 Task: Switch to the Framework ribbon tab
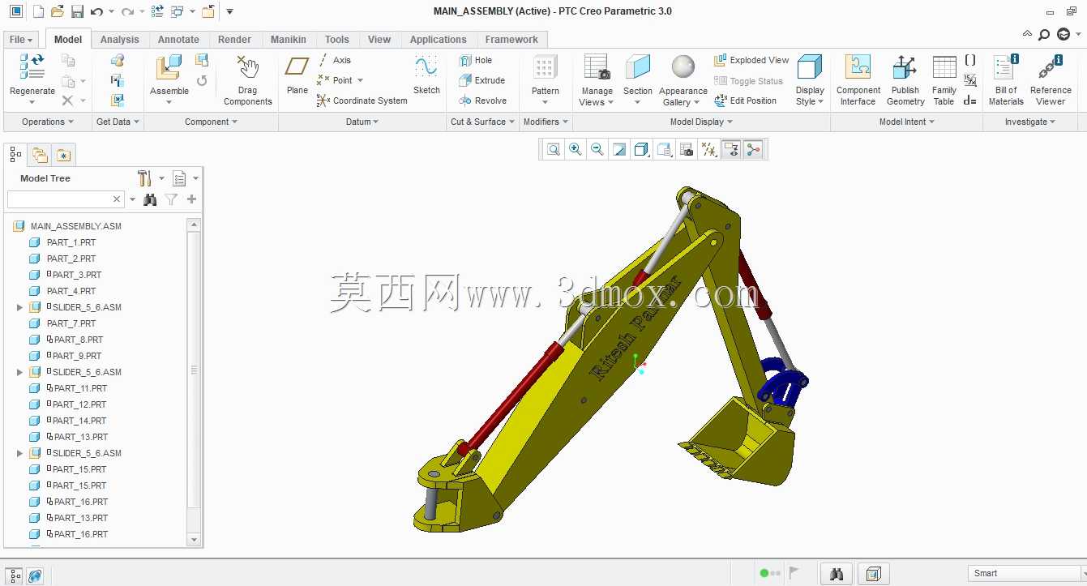[511, 39]
